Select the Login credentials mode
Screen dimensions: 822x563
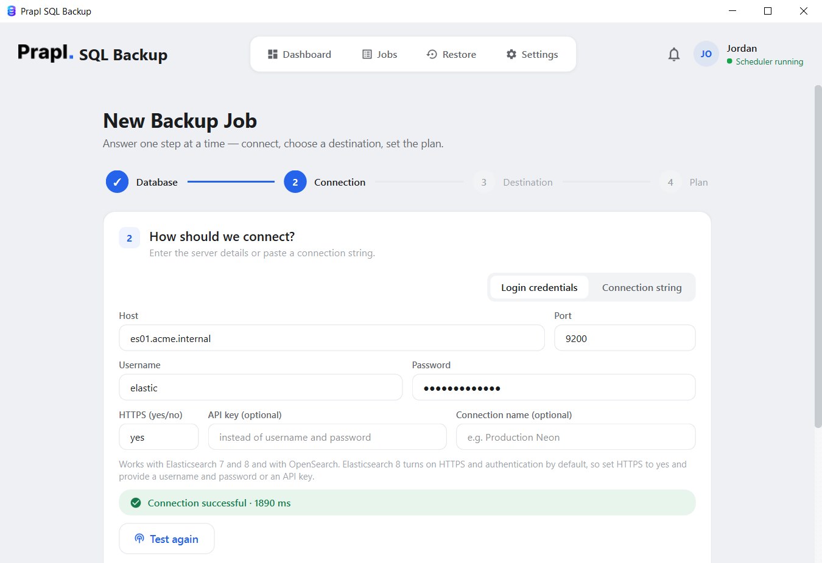point(539,287)
